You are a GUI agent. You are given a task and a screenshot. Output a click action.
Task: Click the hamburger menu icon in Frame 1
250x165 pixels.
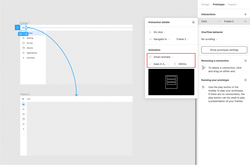coord(23,28)
